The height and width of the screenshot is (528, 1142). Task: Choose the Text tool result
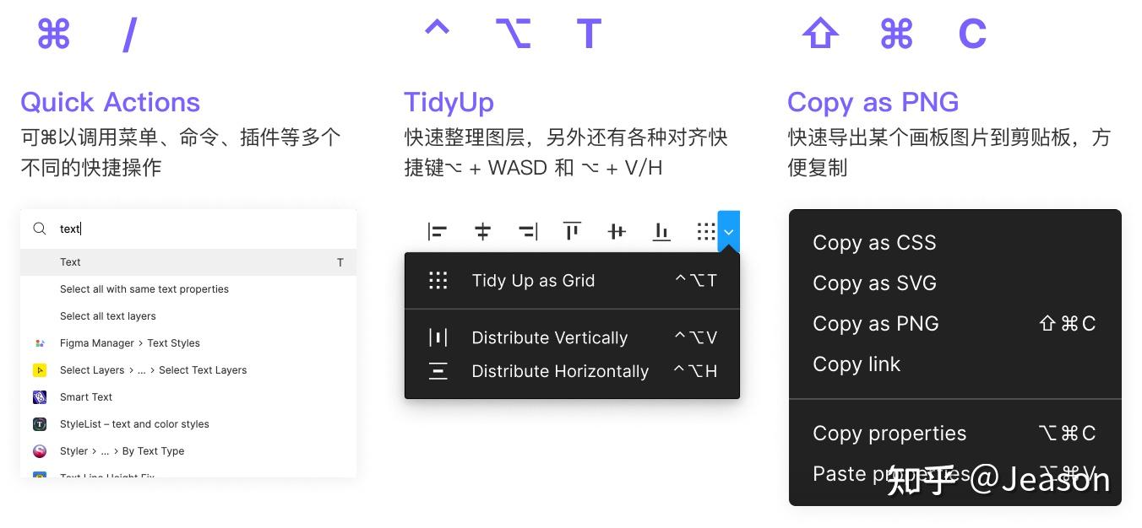(x=188, y=262)
